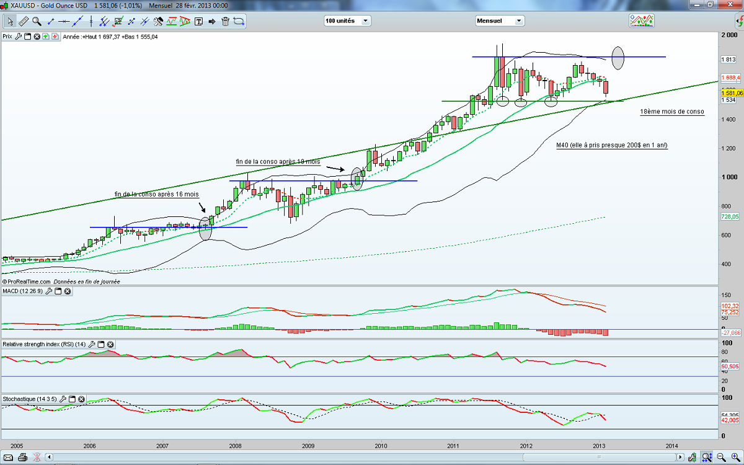Image resolution: width=744 pixels, height=465 pixels.
Task: Pick the text annotation tool
Action: 198,21
